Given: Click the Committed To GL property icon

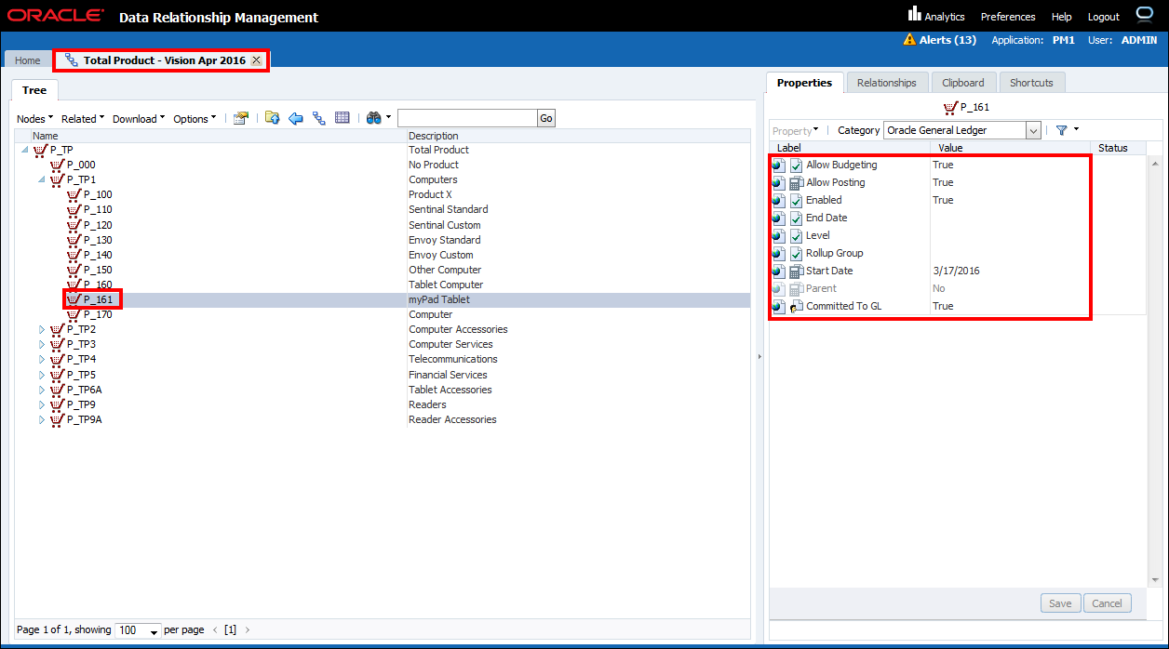Looking at the screenshot, I should pos(796,307).
